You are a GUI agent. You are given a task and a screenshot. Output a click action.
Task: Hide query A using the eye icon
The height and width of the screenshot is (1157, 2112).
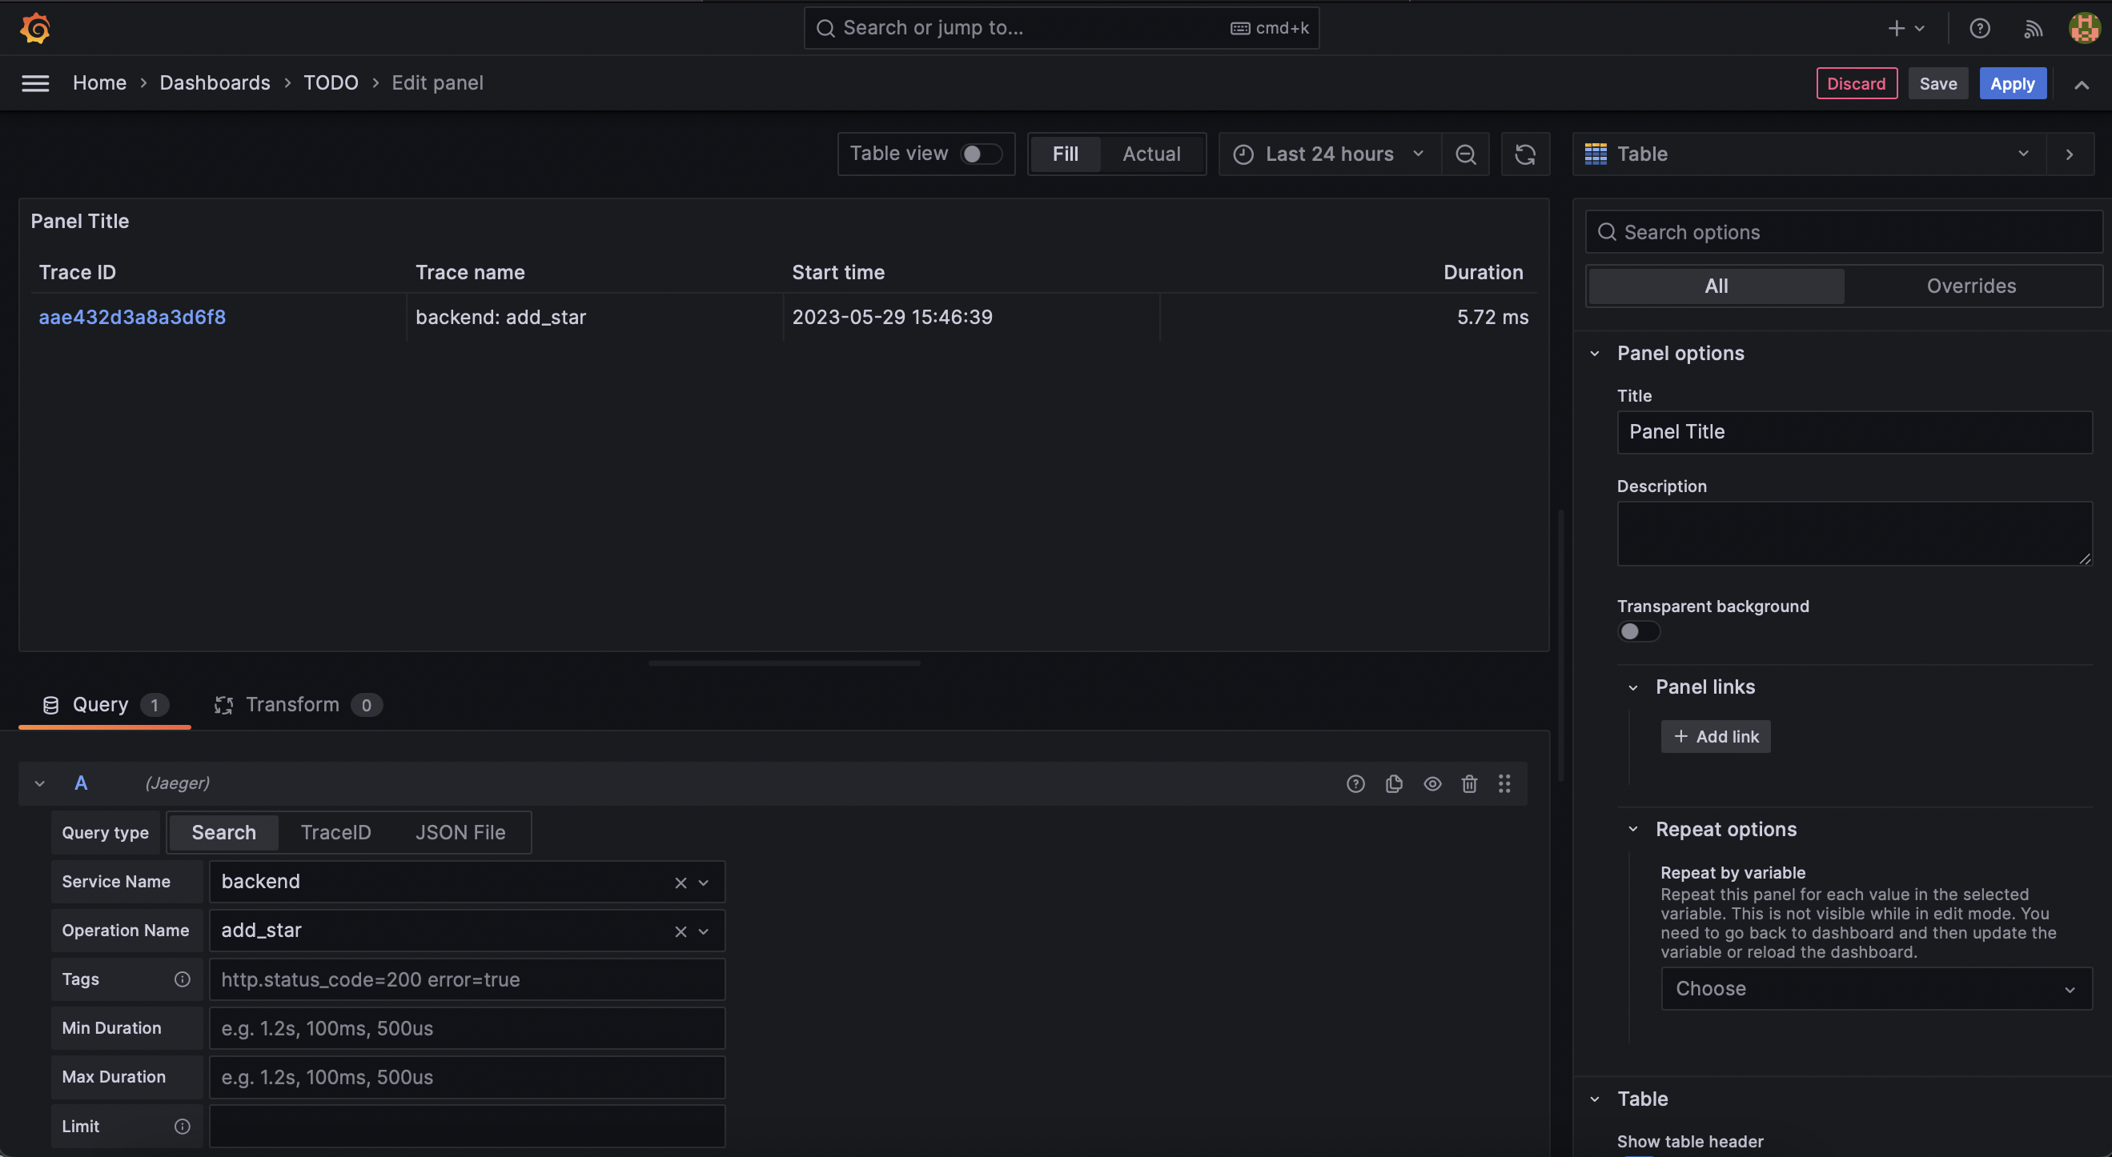pyautogui.click(x=1431, y=783)
